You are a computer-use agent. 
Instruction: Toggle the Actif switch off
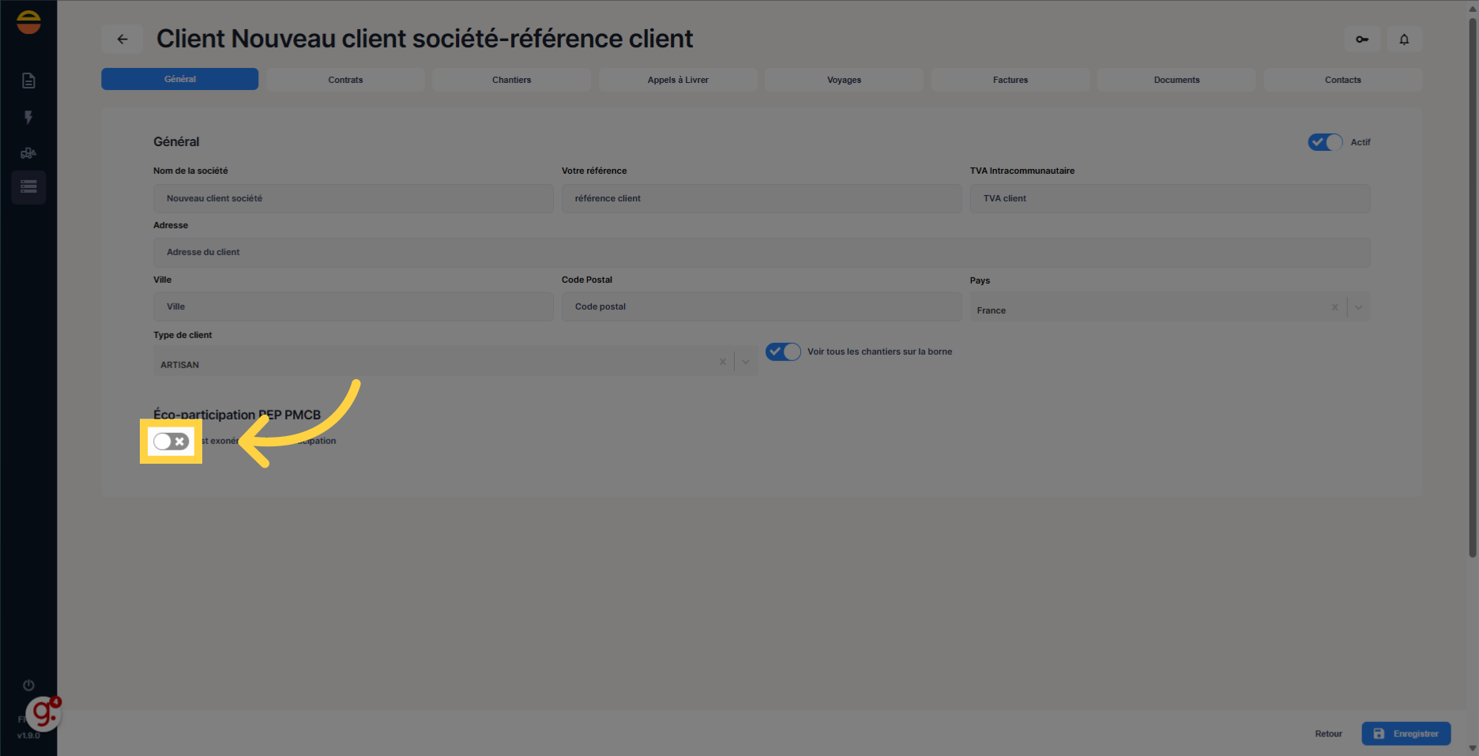coord(1325,142)
